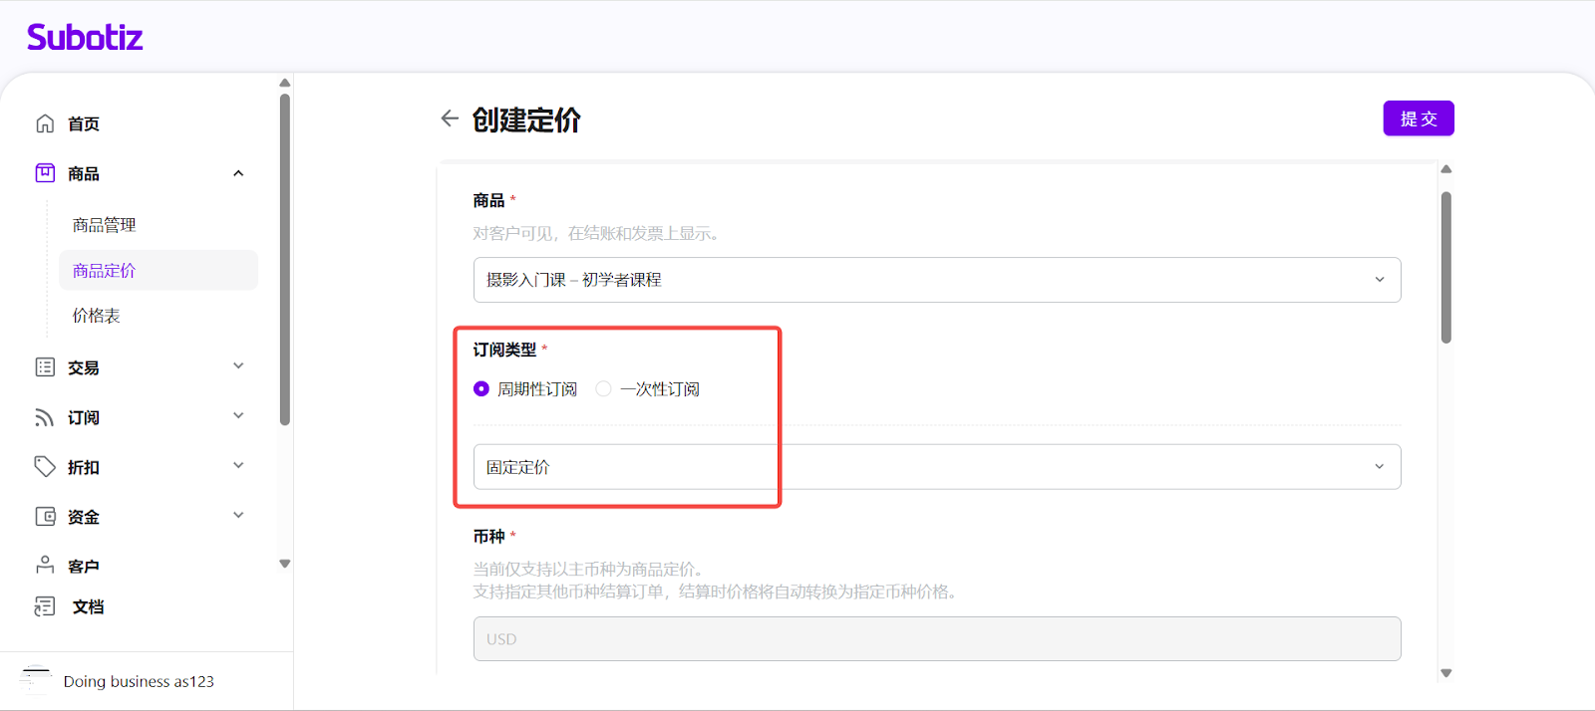
Task: Collapse the 商品 sidebar section chevron
Action: (x=238, y=173)
